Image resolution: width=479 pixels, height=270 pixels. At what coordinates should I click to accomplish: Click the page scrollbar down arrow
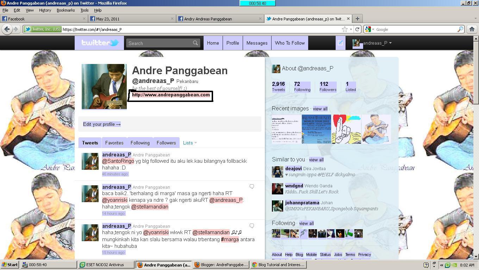pyautogui.click(x=476, y=257)
